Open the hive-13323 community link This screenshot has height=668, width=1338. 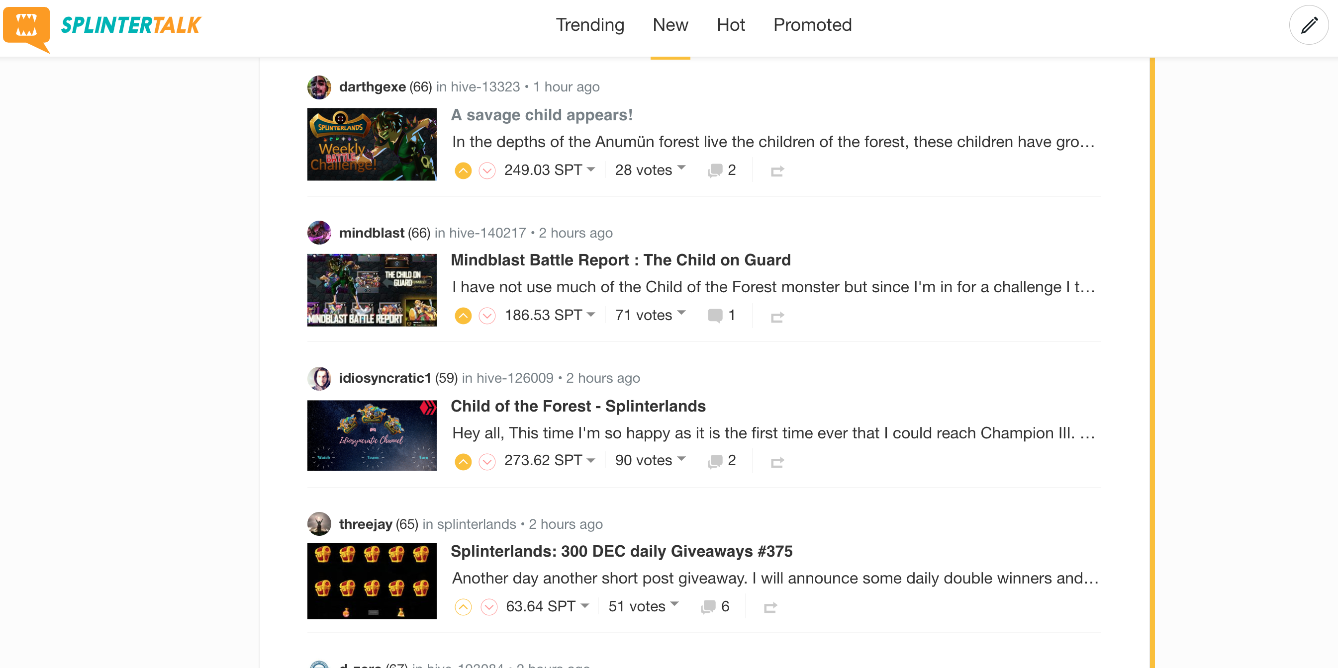[x=485, y=86]
